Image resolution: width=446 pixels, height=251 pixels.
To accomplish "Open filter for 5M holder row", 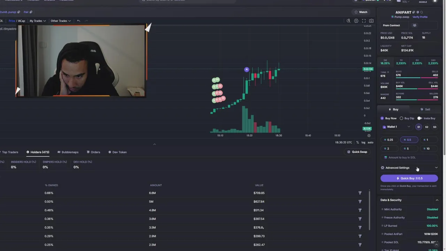I will (360, 201).
